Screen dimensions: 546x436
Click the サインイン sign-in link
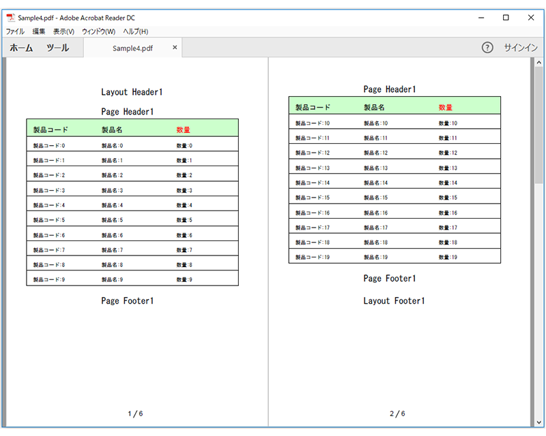click(x=521, y=48)
